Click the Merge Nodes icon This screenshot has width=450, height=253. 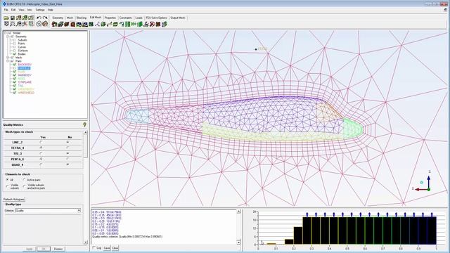click(97, 25)
